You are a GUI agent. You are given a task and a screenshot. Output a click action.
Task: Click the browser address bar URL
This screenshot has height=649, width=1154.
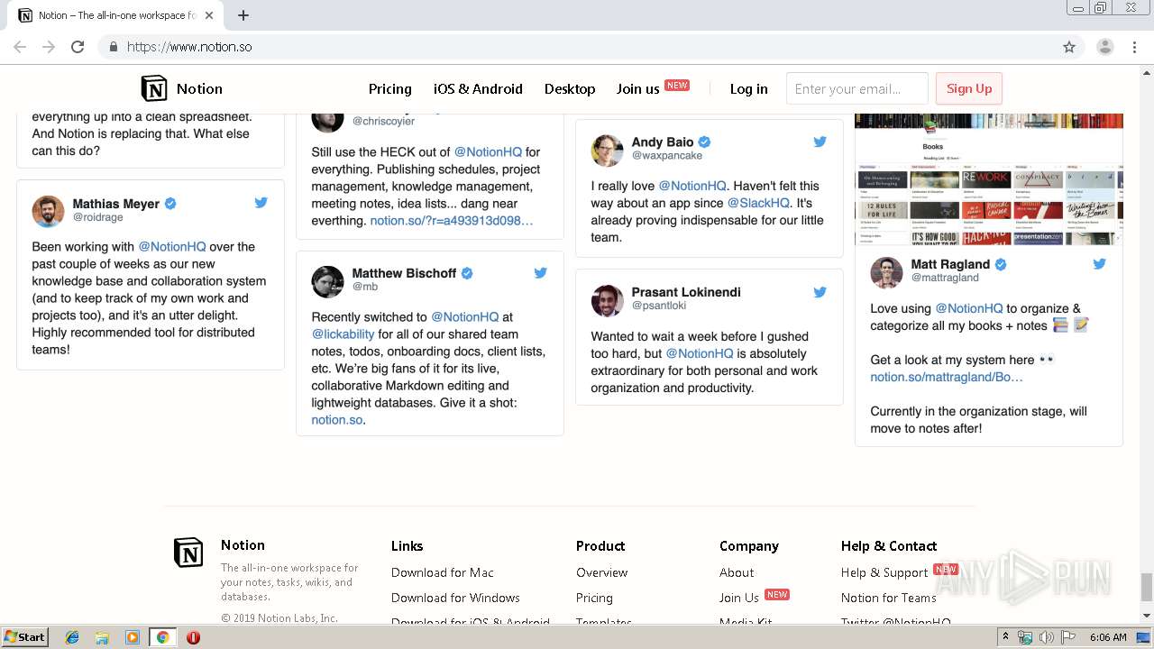189,47
